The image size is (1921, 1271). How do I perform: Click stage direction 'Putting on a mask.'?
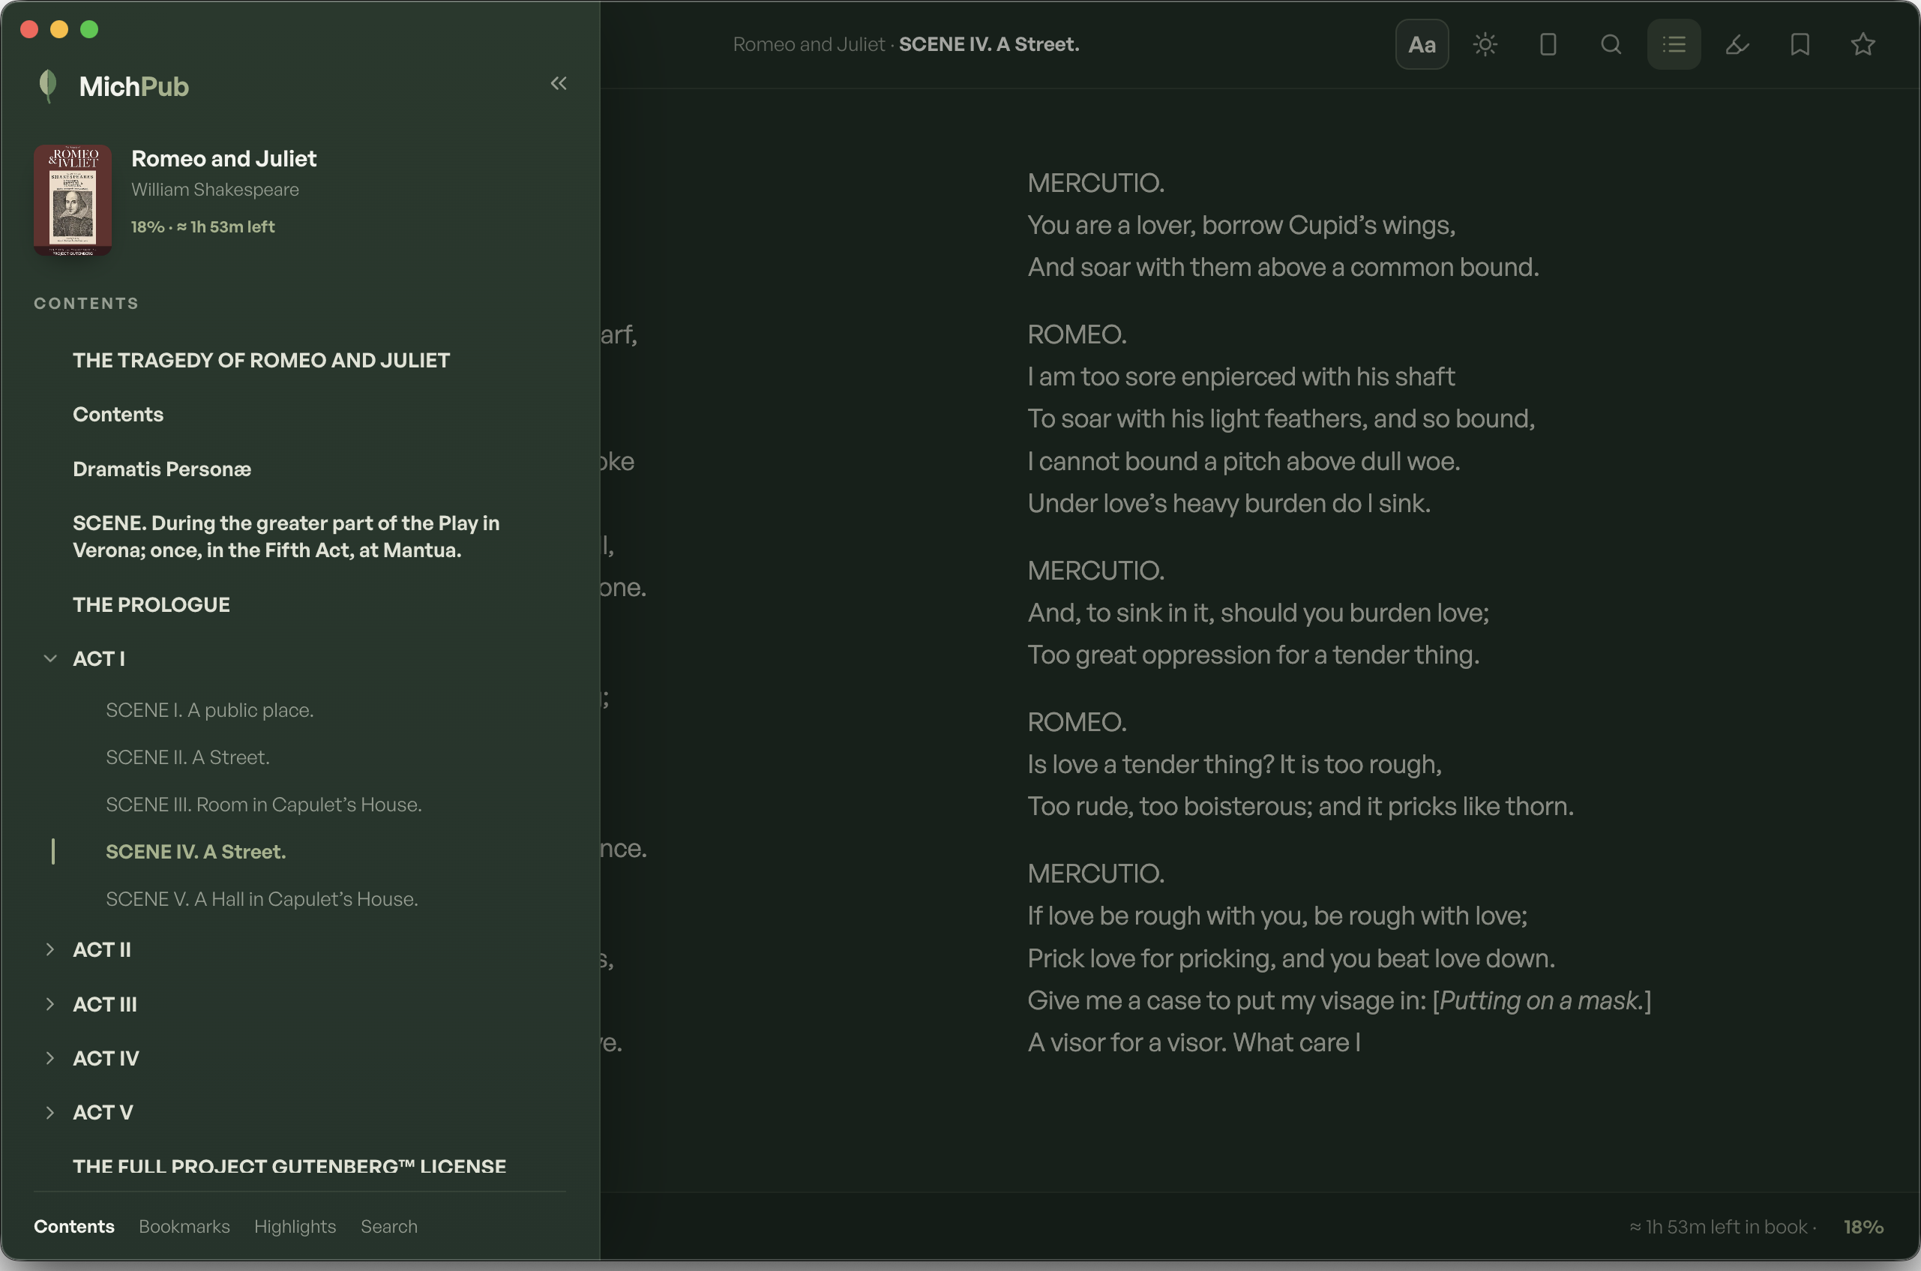(1542, 1001)
